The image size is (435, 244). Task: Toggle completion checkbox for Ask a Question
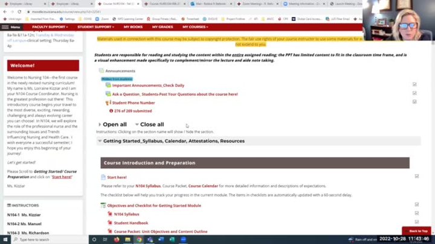click(414, 94)
